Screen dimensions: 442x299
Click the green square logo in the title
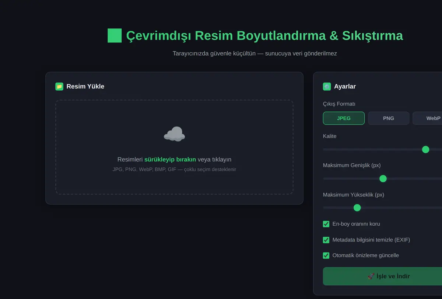[115, 36]
